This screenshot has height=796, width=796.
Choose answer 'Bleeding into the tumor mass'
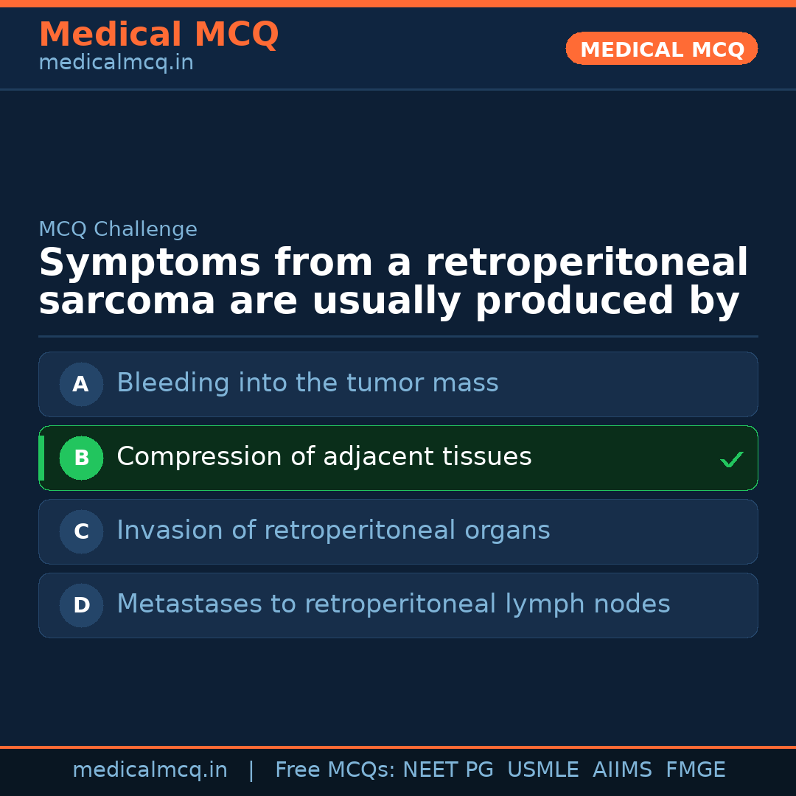point(307,383)
